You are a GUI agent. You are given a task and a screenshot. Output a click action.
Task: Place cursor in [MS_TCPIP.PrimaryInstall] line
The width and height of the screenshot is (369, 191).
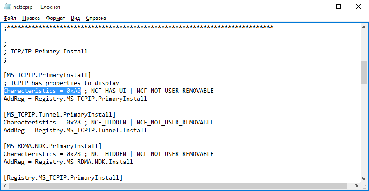click(47, 75)
